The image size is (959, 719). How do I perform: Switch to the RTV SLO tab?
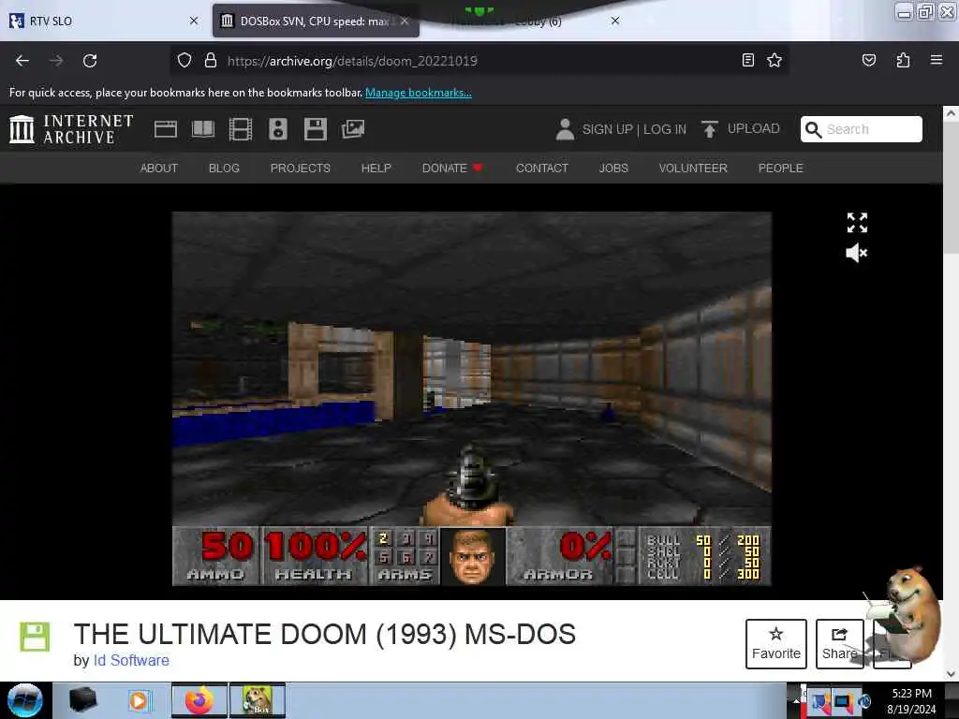tap(104, 21)
